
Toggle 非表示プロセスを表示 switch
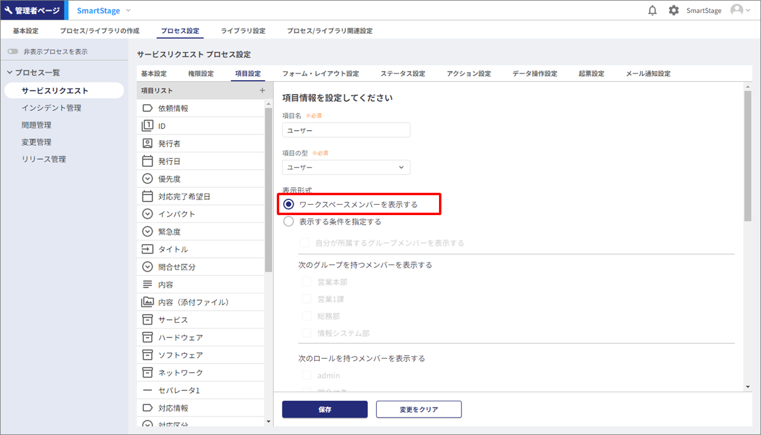(13, 52)
